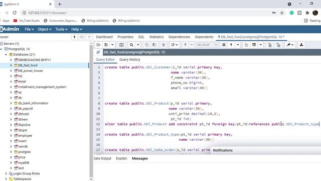321x181 pixels.
Task: Select the royalDB database
Action: (x=24, y=163)
